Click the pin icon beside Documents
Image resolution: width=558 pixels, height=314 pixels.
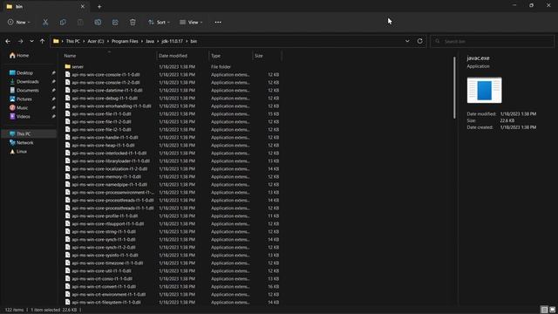pos(53,91)
